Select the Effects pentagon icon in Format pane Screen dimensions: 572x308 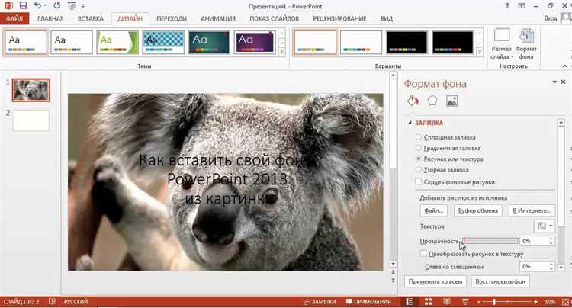(x=432, y=101)
